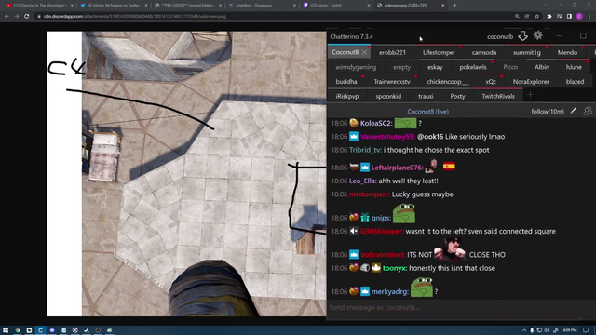Switch to the spoonkid chat tab
This screenshot has width=596, height=335.
point(388,96)
